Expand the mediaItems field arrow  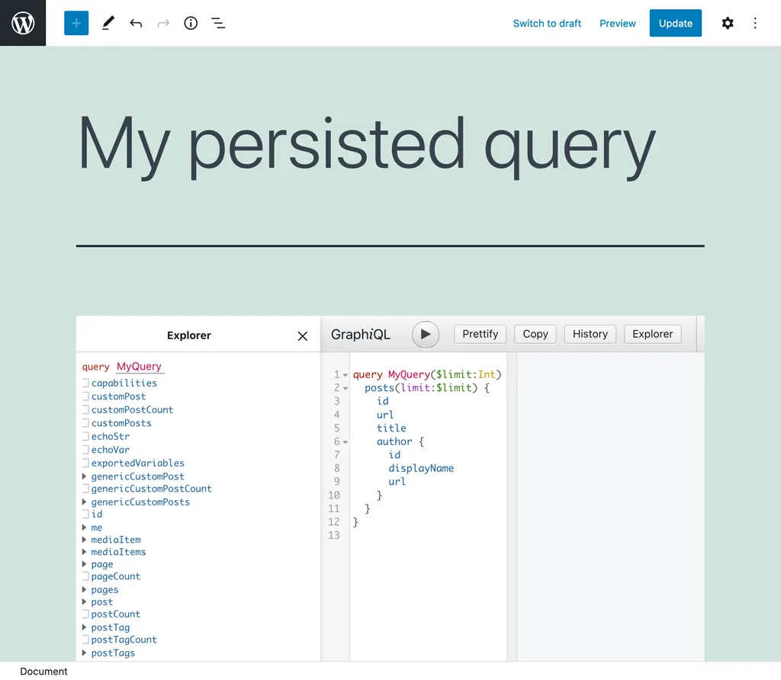pyautogui.click(x=84, y=552)
